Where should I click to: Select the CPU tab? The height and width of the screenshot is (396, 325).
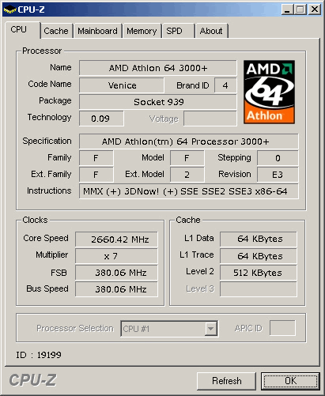click(x=23, y=30)
